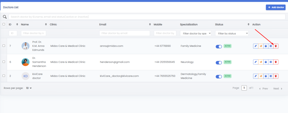The height and width of the screenshot is (113, 288).
Task: Edit kiviCare doctor with the pencil icon
Action: 256,76
